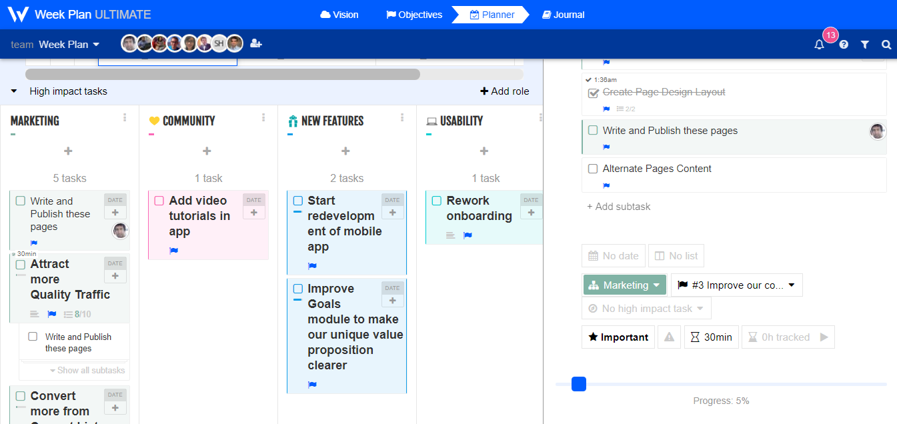This screenshot has height=424, width=897.
Task: Click the help question mark icon
Action: pyautogui.click(x=843, y=44)
